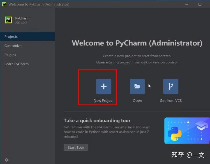Image resolution: width=210 pixels, height=164 pixels.
Task: Go to Learn PyCharm section
Action: pyautogui.click(x=27, y=64)
